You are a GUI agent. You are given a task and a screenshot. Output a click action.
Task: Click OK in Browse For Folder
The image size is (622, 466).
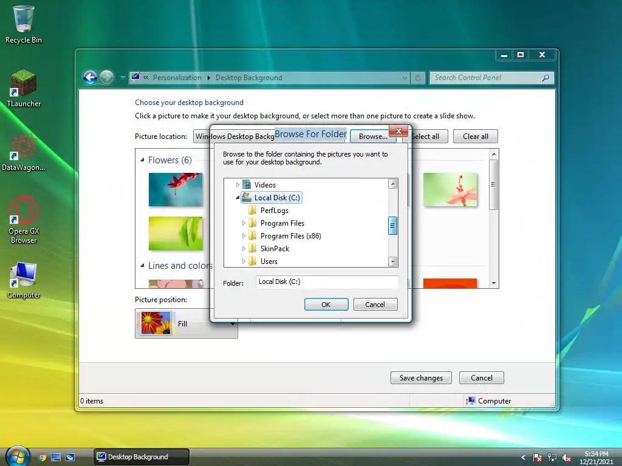point(326,305)
